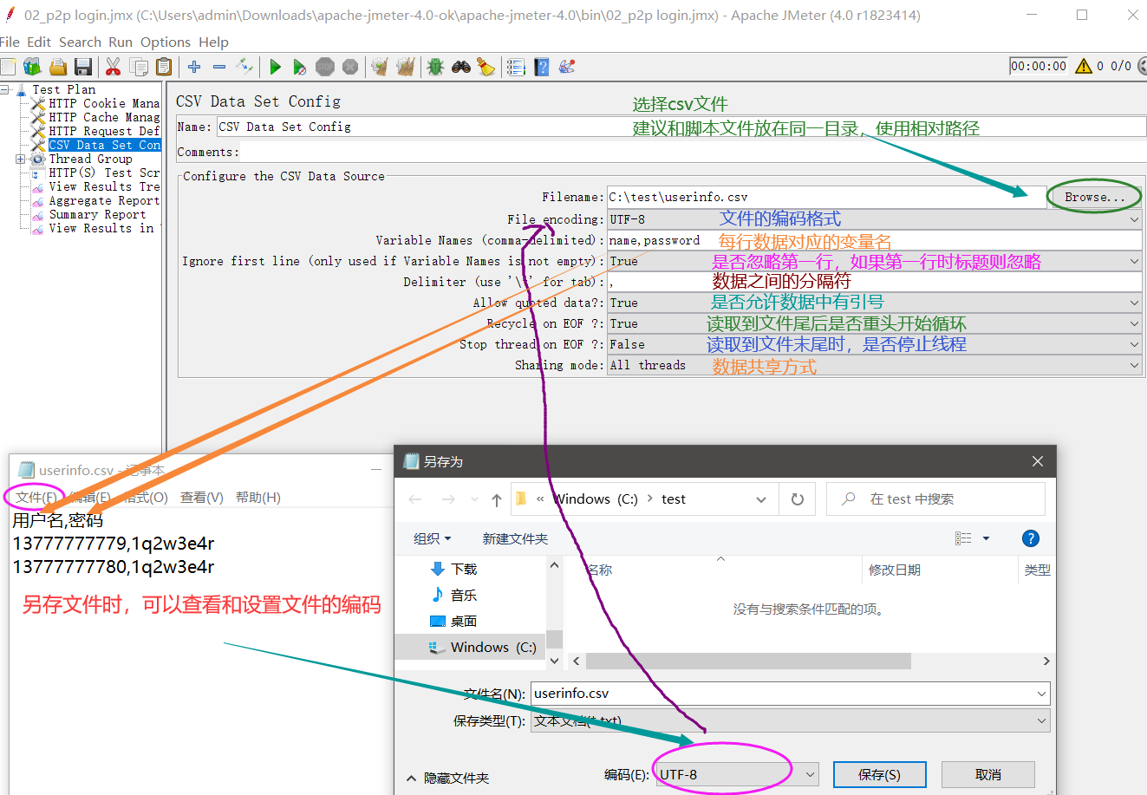Click the yellow warning triangle log icon
This screenshot has height=795, width=1147.
click(1084, 66)
